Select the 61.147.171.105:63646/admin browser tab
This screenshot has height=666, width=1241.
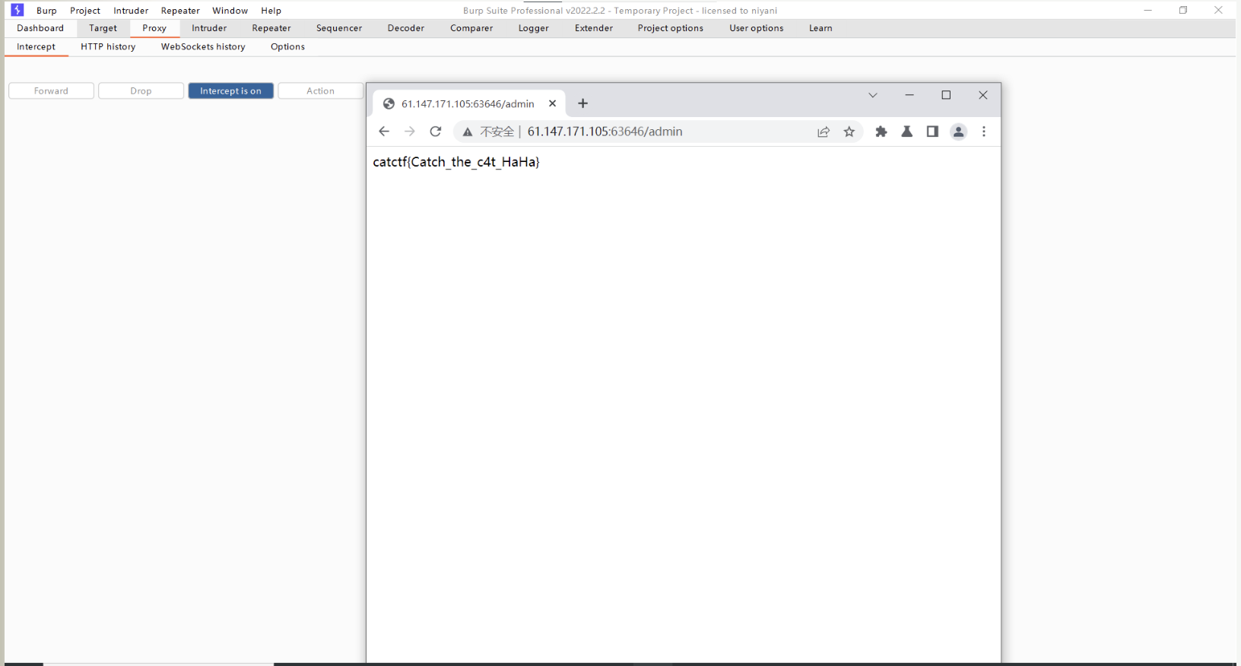click(x=468, y=103)
